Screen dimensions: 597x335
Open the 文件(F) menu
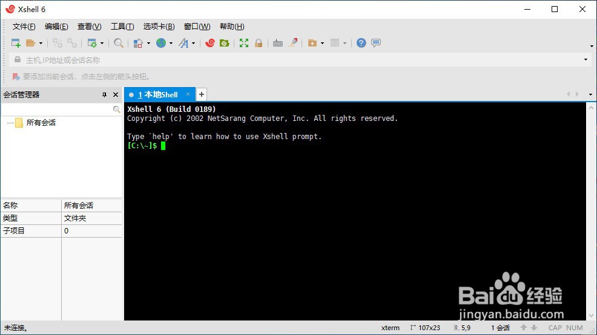click(24, 27)
